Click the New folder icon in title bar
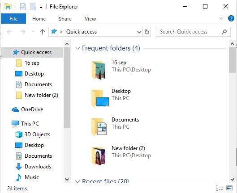The height and width of the screenshot is (193, 237). [33, 7]
